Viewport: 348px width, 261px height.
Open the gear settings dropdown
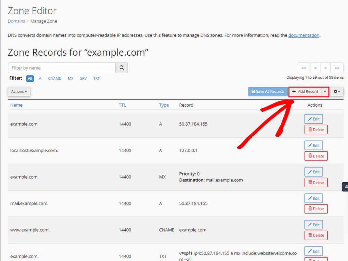(336, 91)
